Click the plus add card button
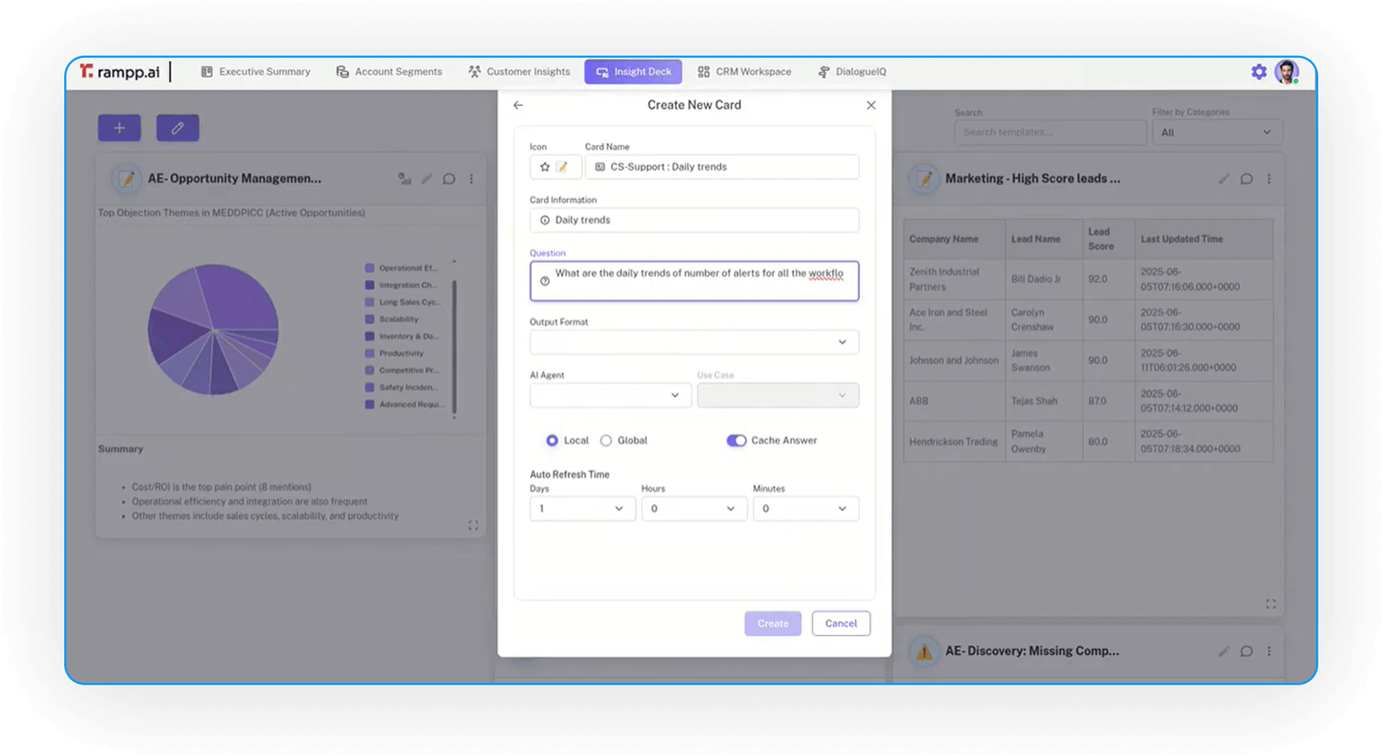This screenshot has width=1383, height=756. [x=119, y=128]
